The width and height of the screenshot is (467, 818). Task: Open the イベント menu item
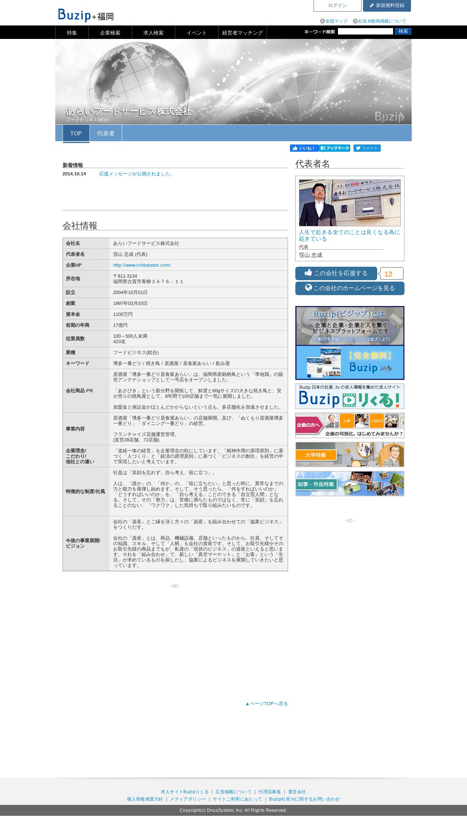click(x=197, y=33)
